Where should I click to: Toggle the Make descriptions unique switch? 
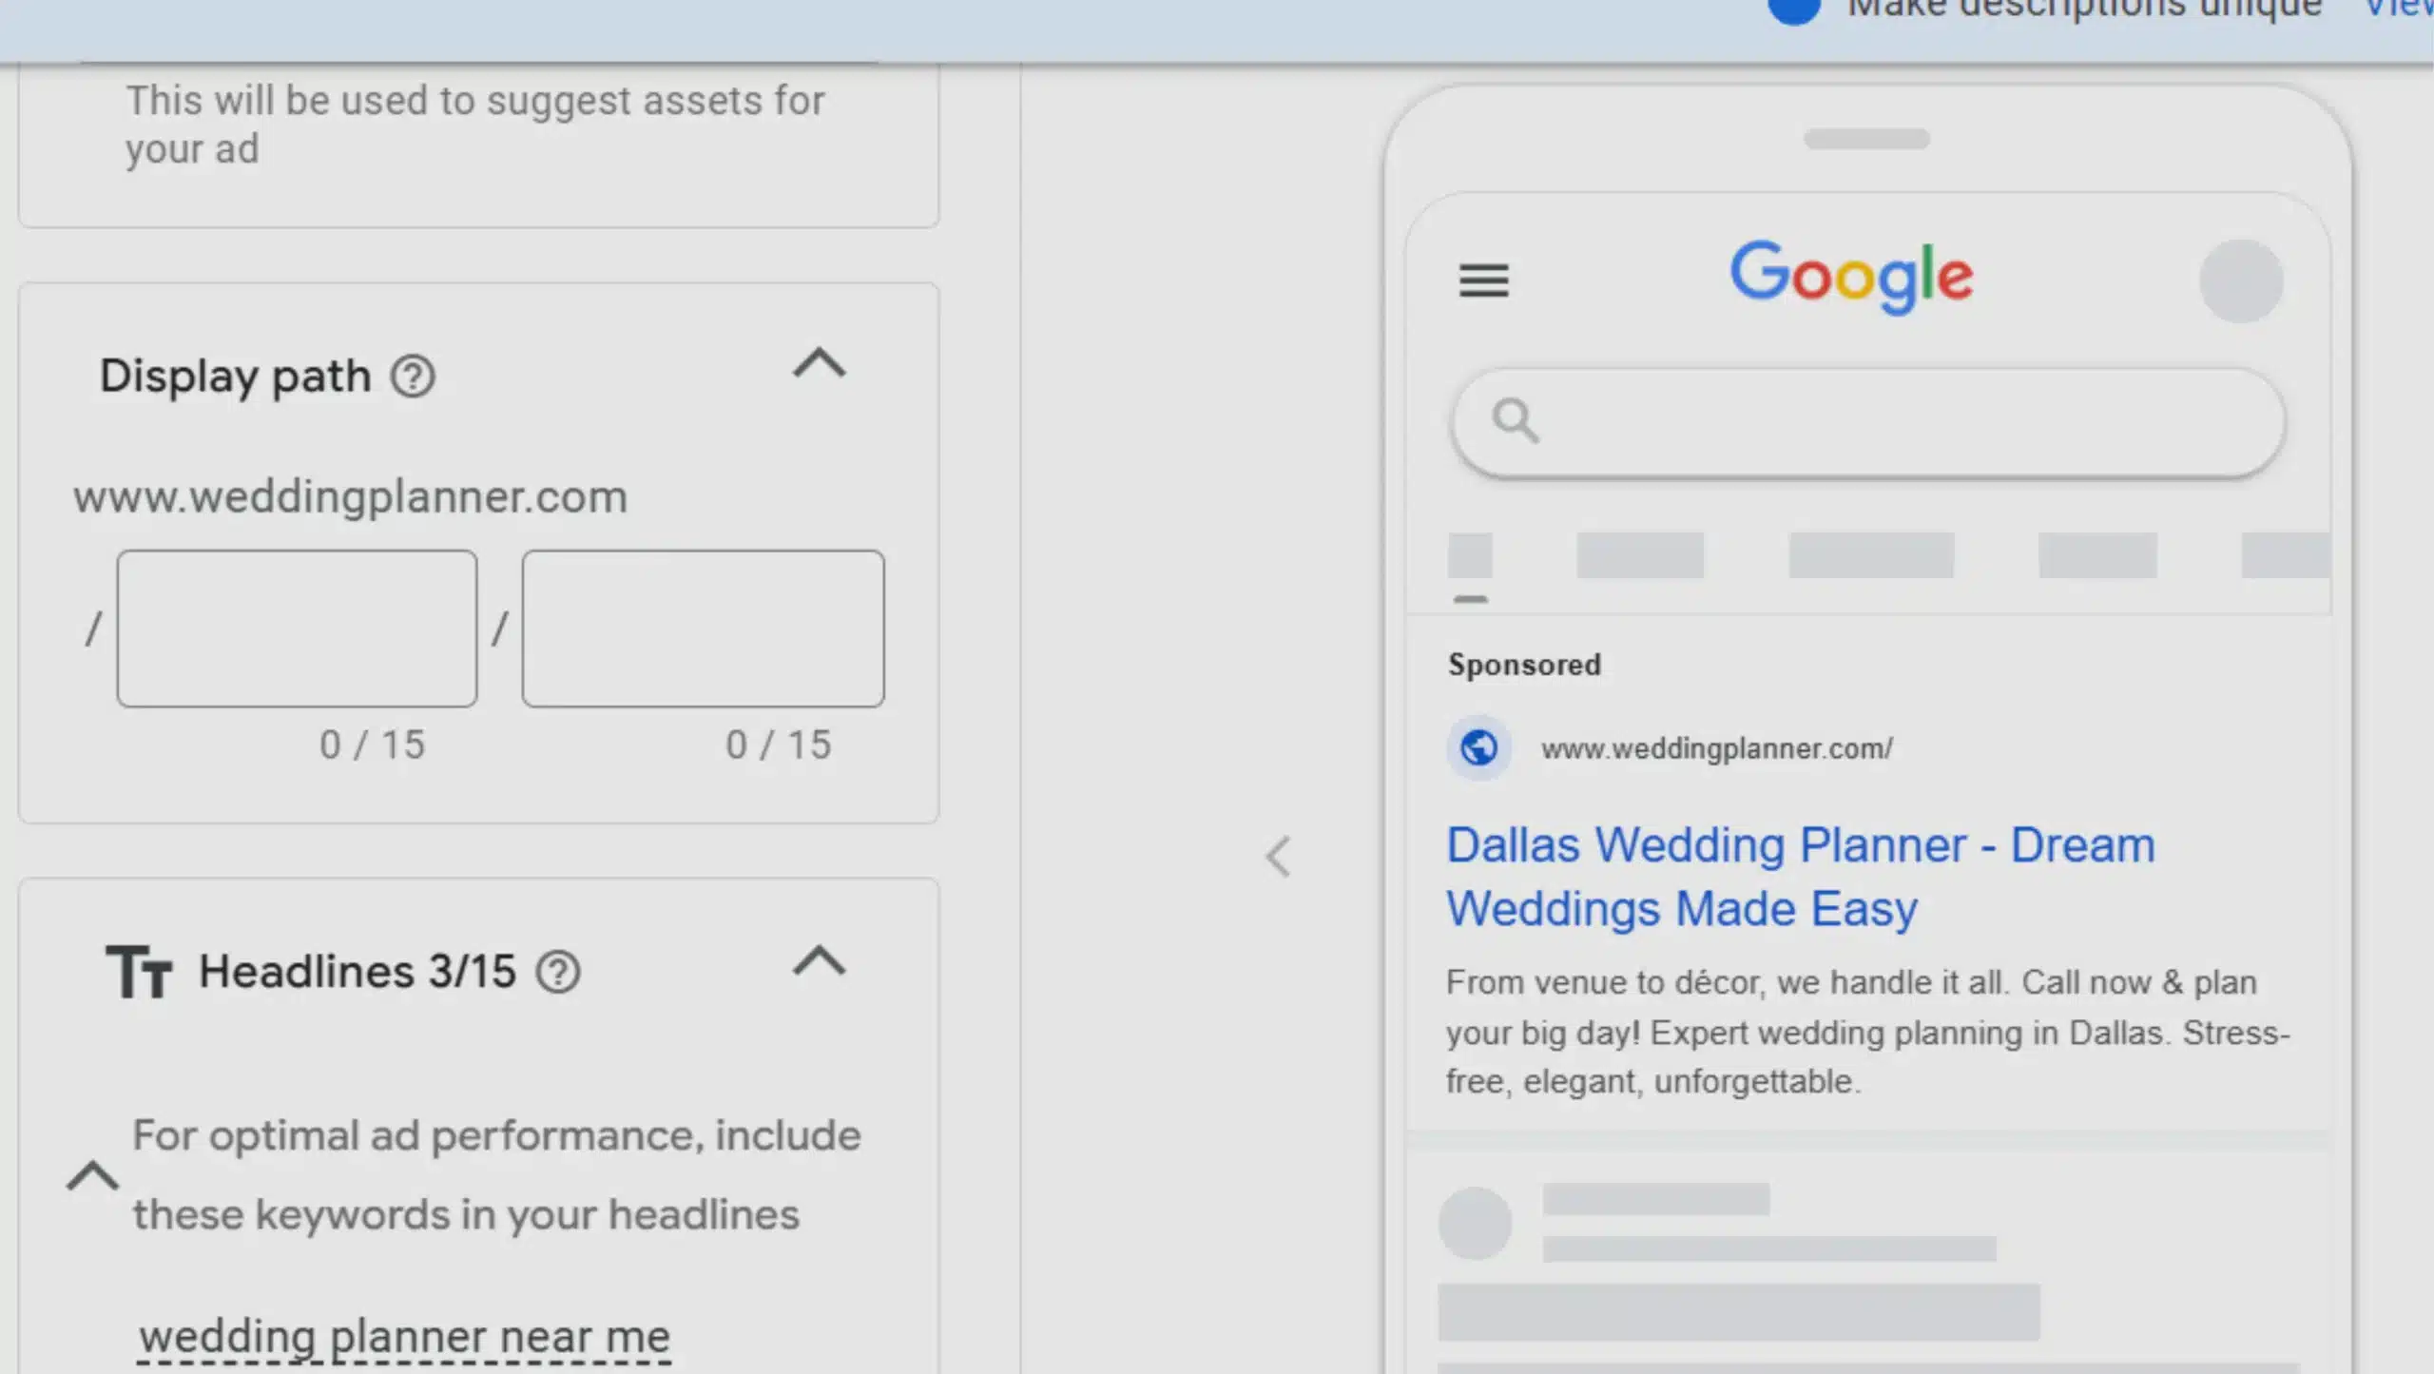tap(1795, 10)
